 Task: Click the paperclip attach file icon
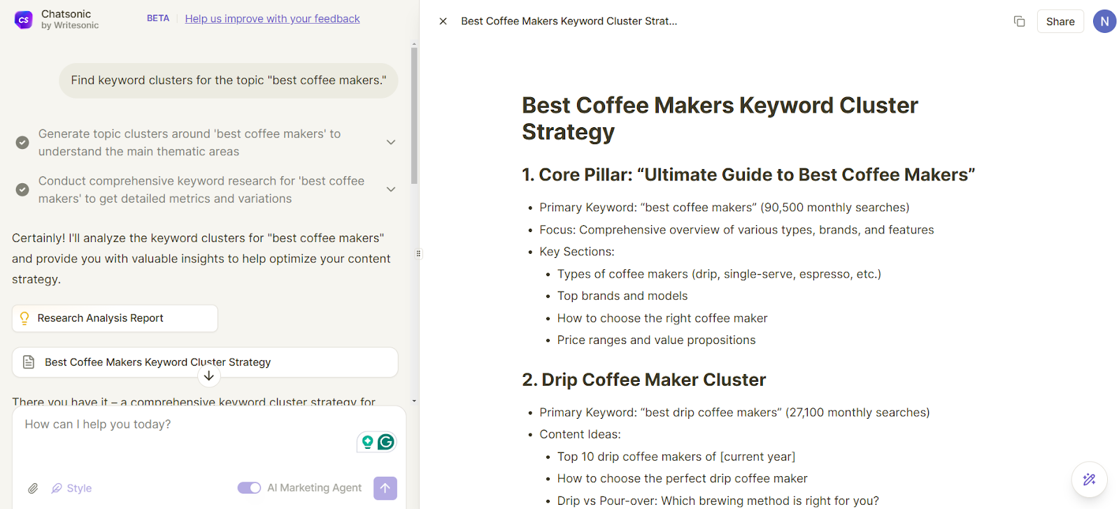tap(33, 488)
